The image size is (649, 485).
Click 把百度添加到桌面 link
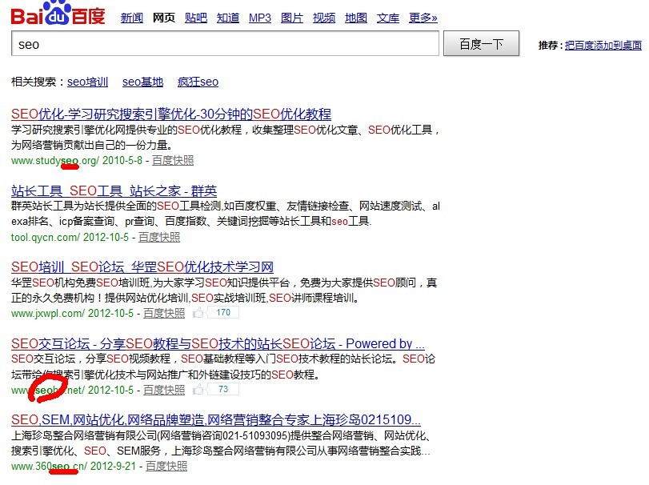click(x=603, y=45)
